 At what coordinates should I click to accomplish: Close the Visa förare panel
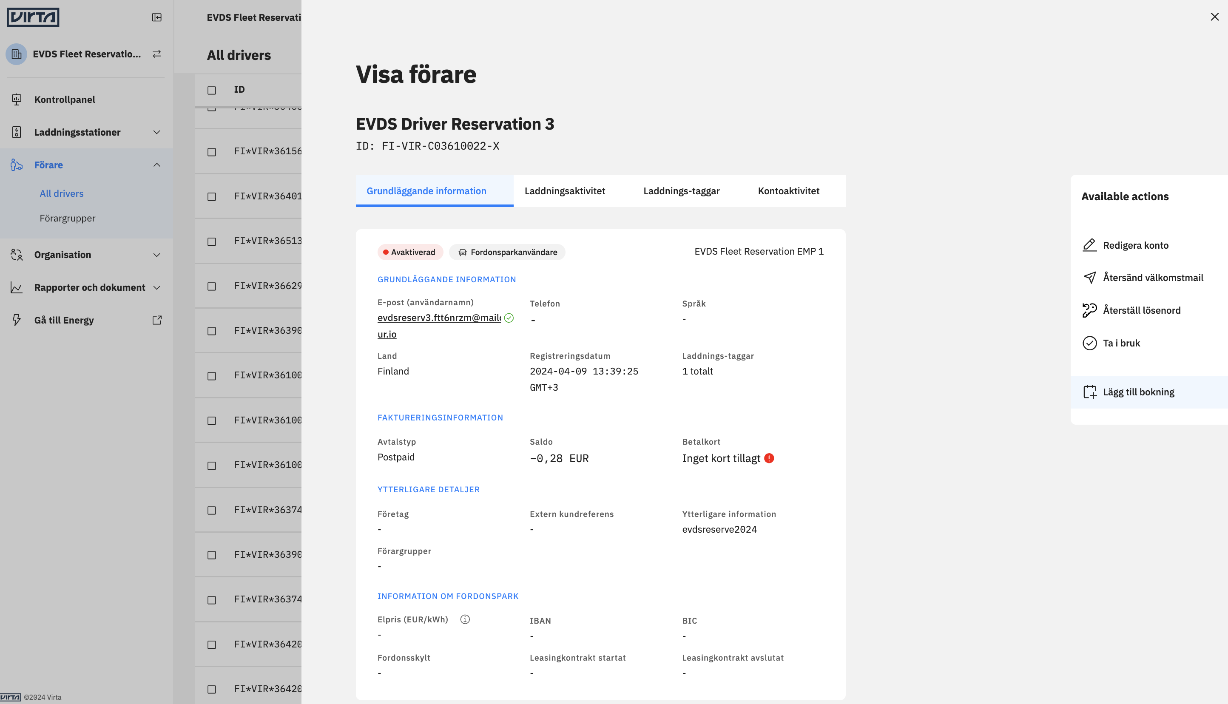[1214, 17]
